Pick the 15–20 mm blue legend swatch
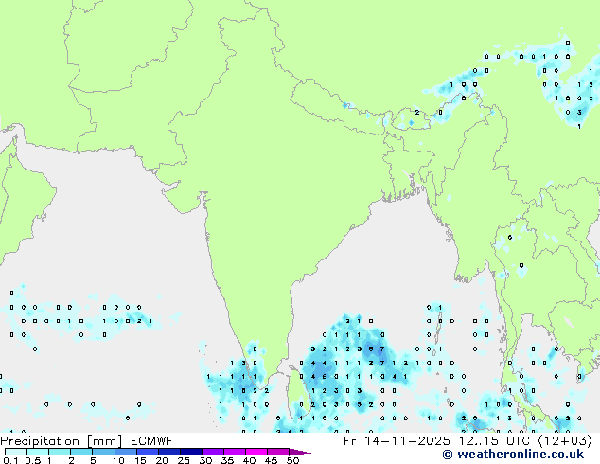This screenshot has width=600, height=464. [148, 452]
